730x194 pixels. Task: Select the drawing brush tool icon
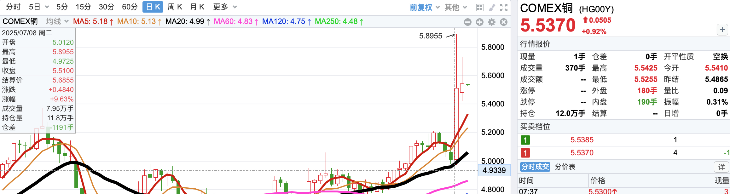492,8
